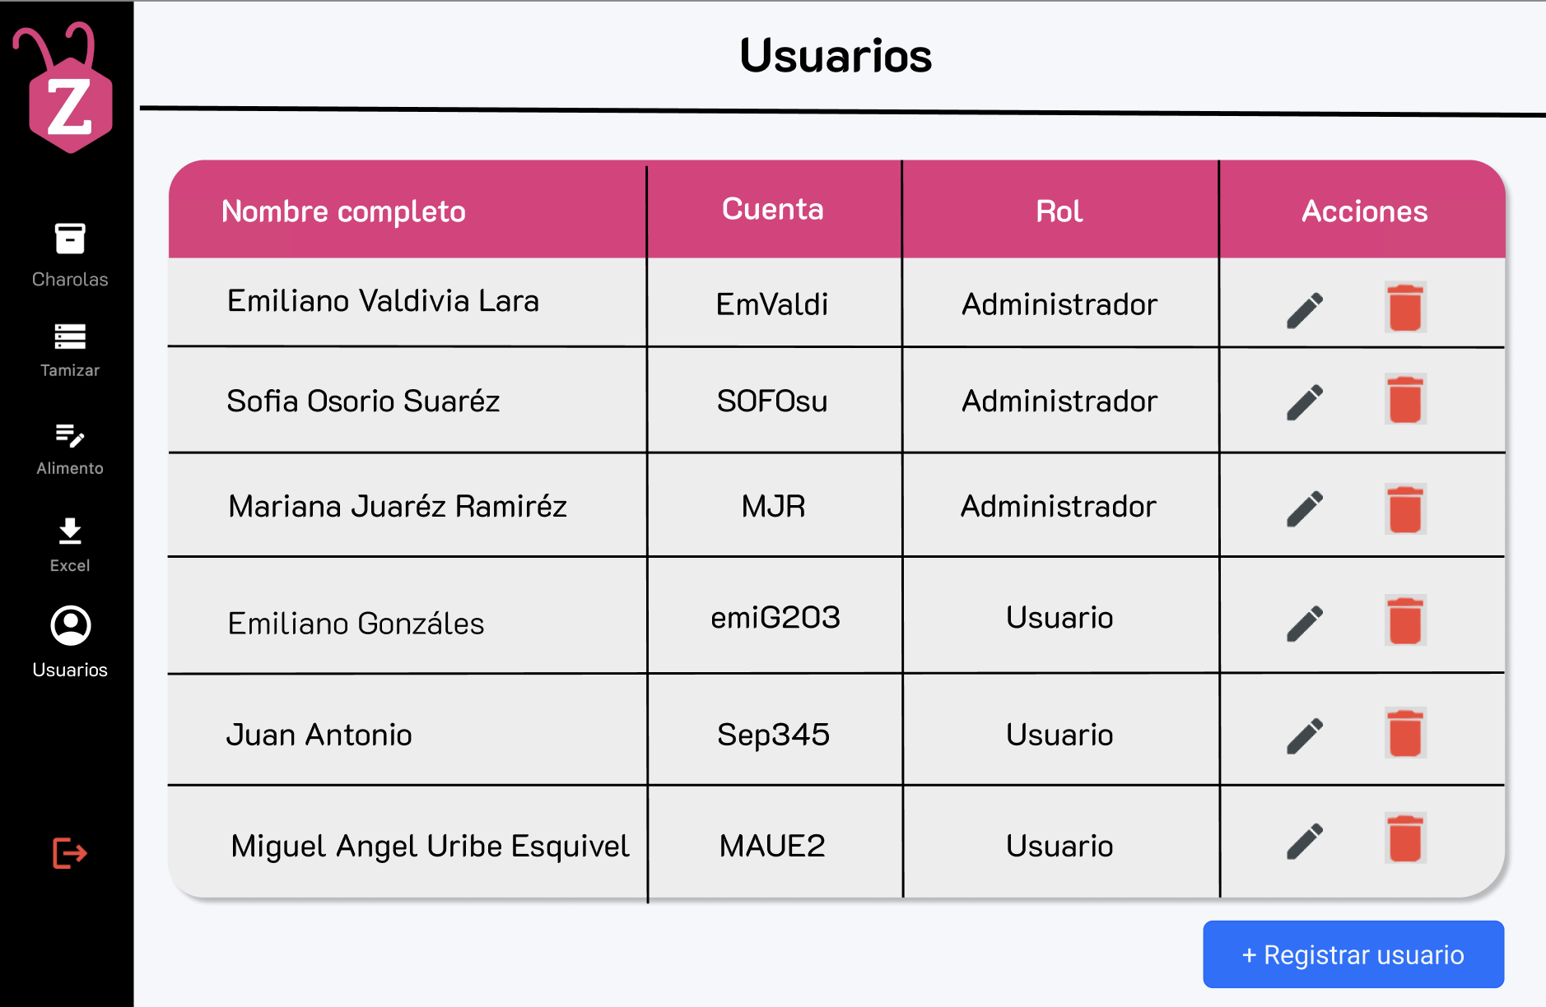Delete the MAUE2 account

click(1405, 838)
